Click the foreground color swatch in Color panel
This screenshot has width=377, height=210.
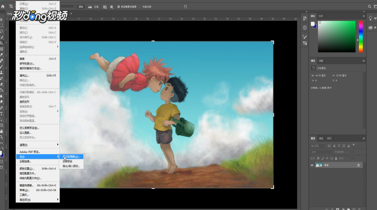[x=312, y=24]
